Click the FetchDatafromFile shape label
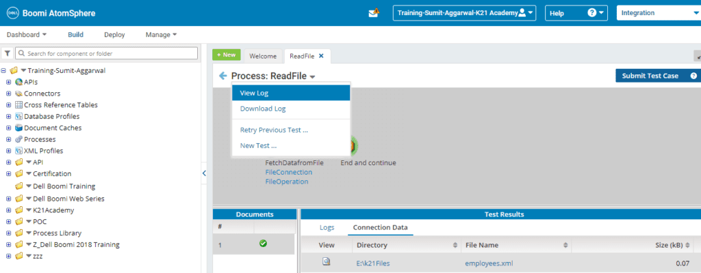This screenshot has height=273, width=701. click(x=294, y=163)
